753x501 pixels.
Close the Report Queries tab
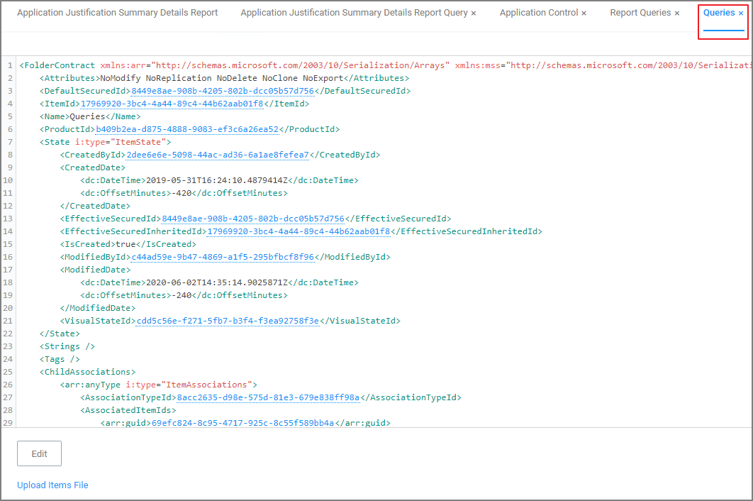676,13
